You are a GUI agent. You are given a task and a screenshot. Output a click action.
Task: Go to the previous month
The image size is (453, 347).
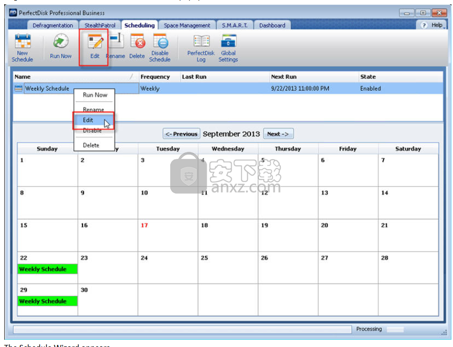pyautogui.click(x=182, y=134)
